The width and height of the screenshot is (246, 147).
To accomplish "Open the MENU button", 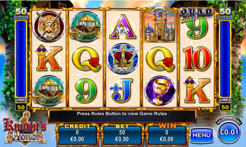I will pos(202,135).
